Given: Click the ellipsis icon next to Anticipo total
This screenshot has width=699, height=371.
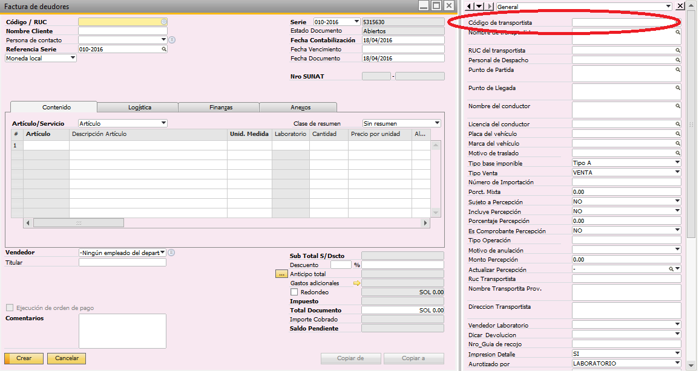Looking at the screenshot, I should [x=281, y=273].
